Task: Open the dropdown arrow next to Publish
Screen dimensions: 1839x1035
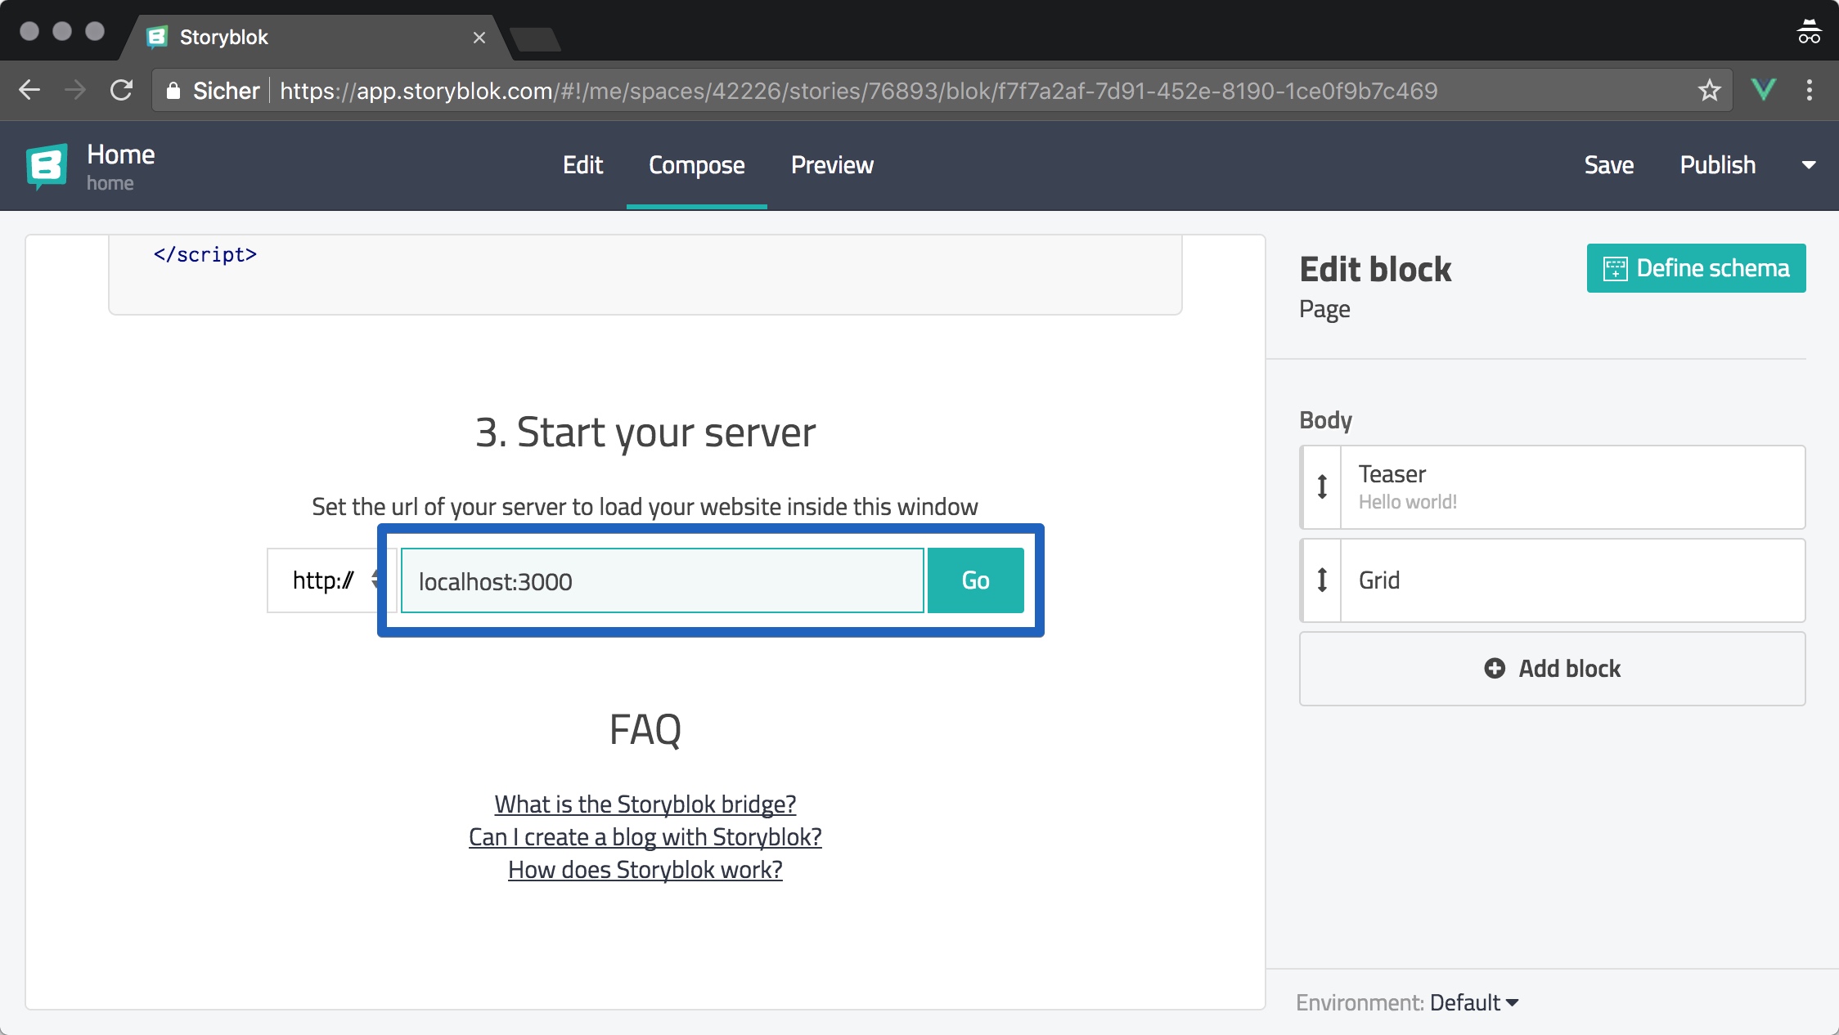Action: click(1809, 165)
